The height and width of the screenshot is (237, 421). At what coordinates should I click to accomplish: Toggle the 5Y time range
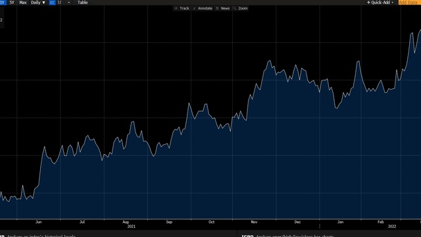[12, 3]
